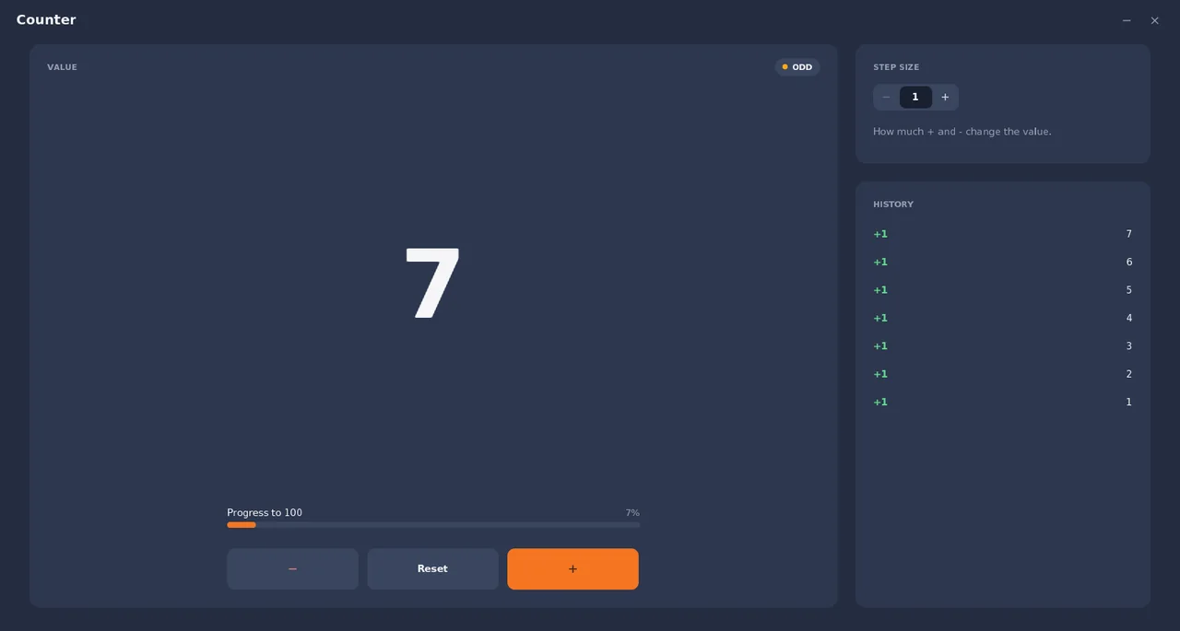Viewport: 1180px width, 631px height.
Task: Select history entry with result 6
Action: tap(1002, 263)
